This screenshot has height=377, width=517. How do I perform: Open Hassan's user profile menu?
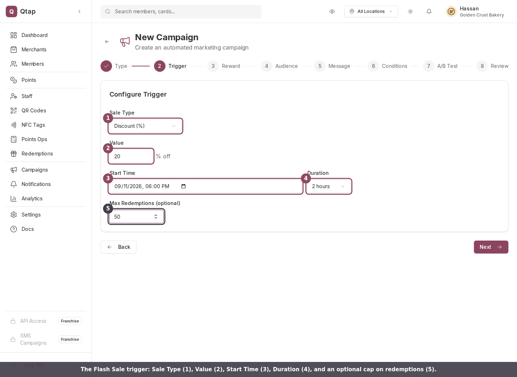pyautogui.click(x=475, y=11)
